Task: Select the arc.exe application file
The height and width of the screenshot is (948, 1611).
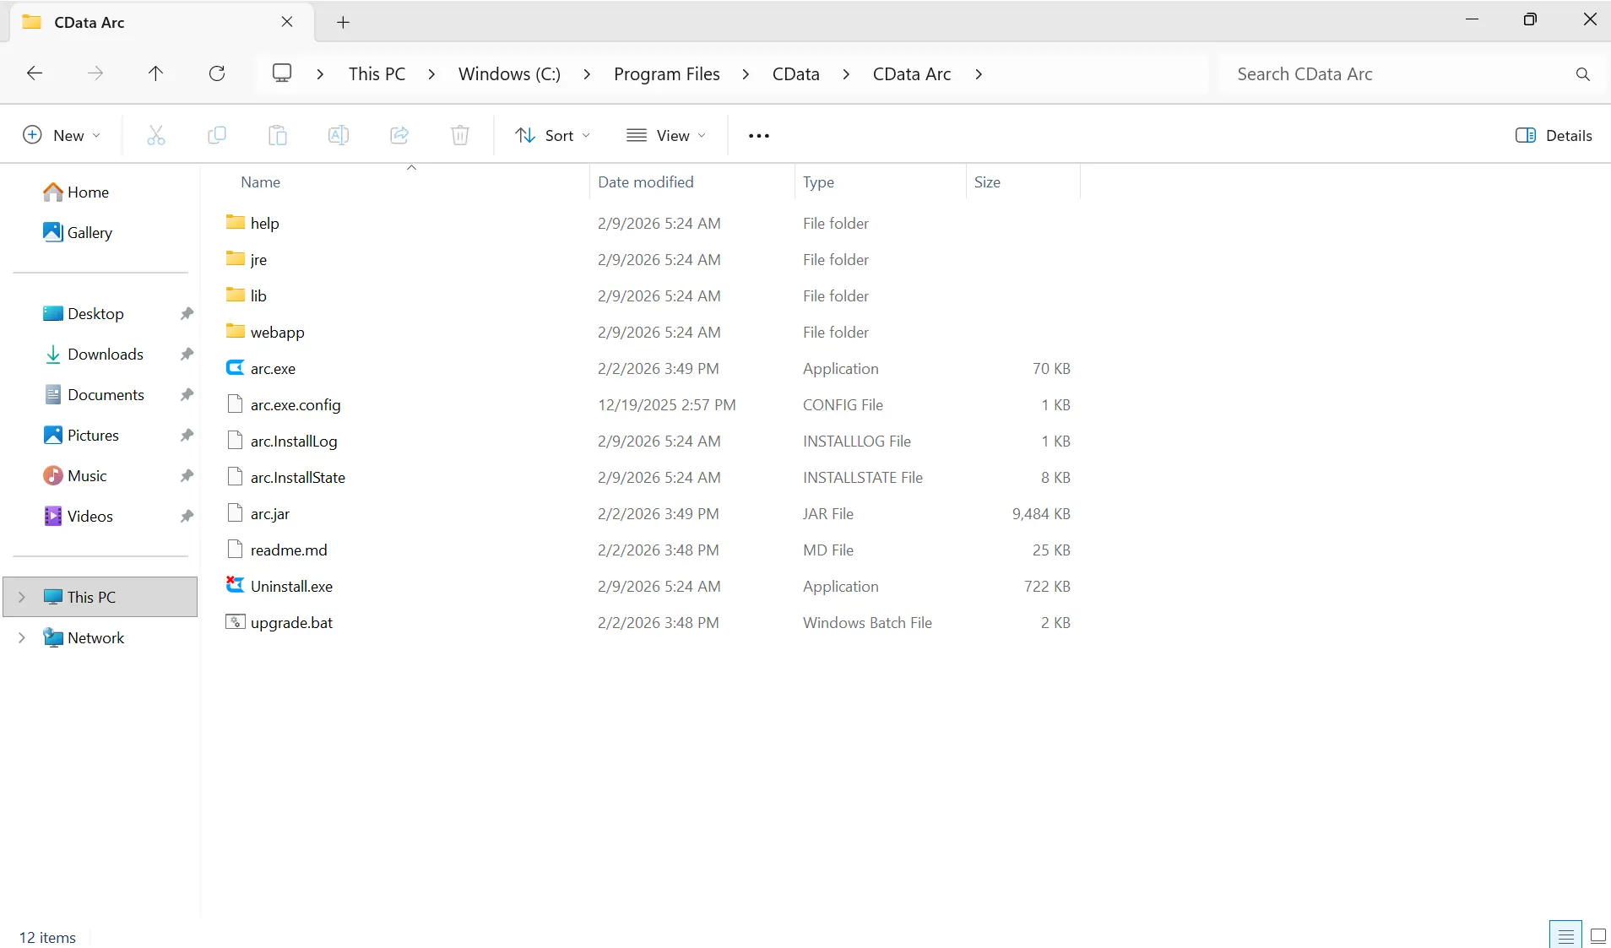Action: (x=273, y=368)
